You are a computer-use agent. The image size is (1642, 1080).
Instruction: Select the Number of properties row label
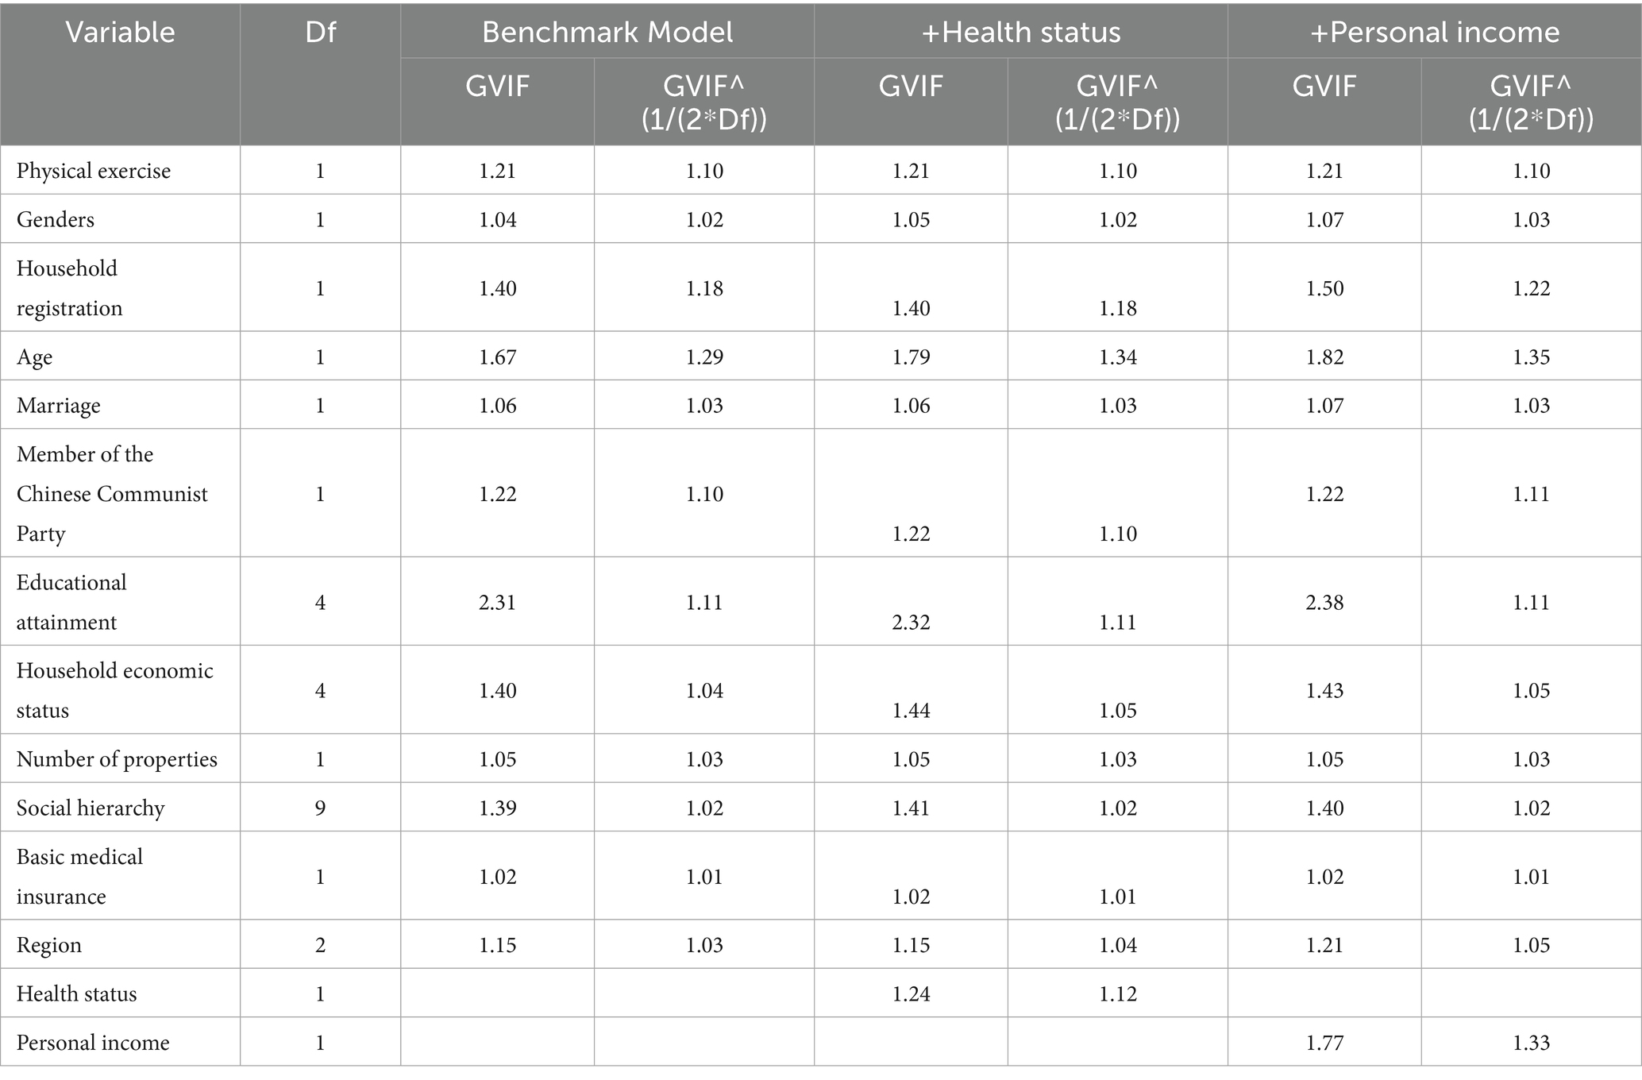(117, 759)
